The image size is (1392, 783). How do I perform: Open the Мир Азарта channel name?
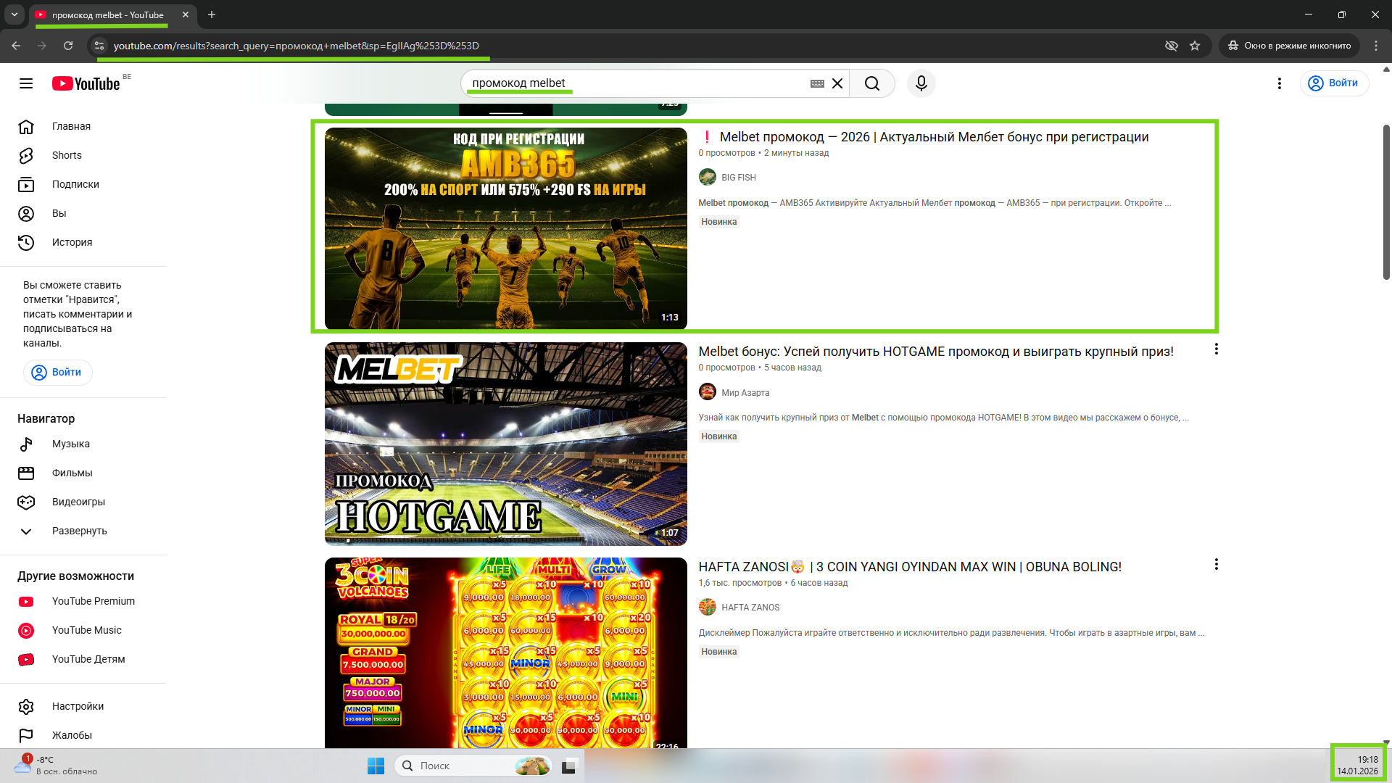745,393
